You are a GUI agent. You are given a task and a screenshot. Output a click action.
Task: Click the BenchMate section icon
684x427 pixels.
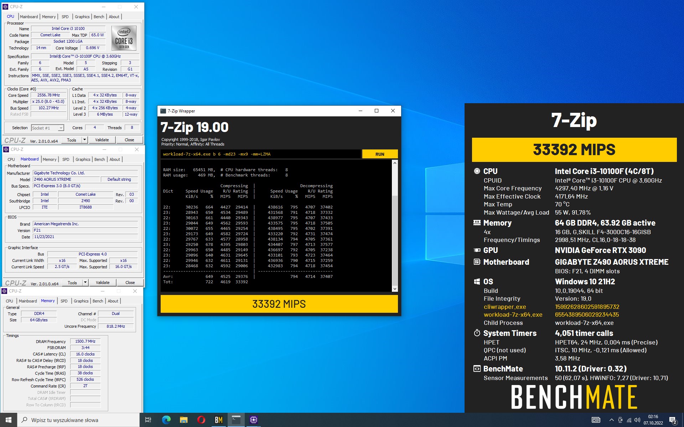[477, 369]
